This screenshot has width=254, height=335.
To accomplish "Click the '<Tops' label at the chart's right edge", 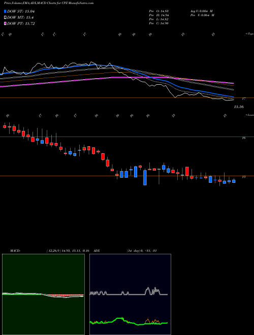I will tap(249, 34).
